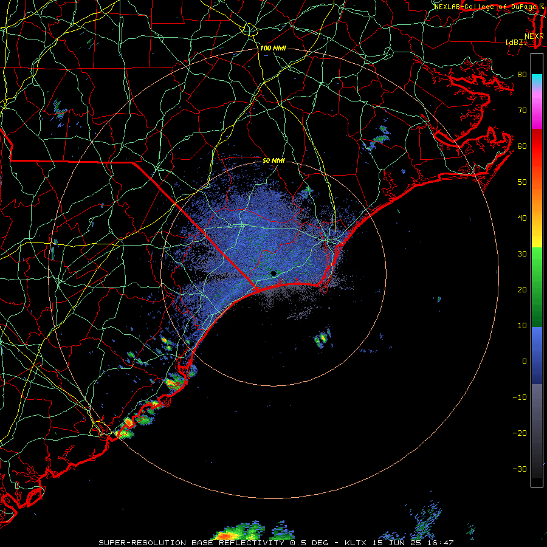Viewport: 547px width, 547px height.
Task: Select the "[dBZ]" unit label
Action: (516, 42)
